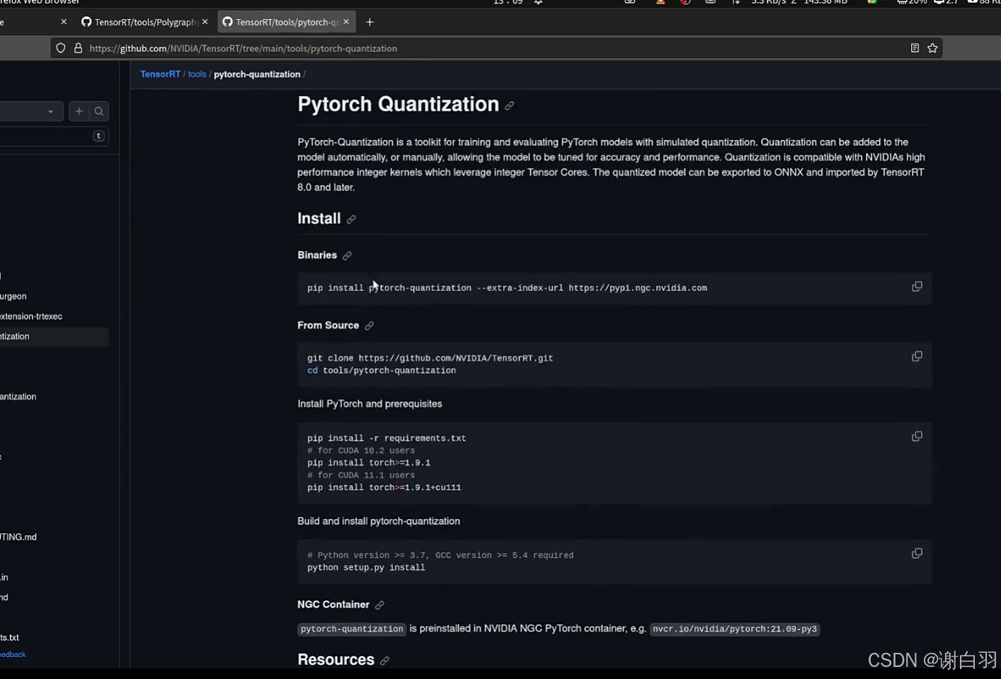Click the Binaries subheading
This screenshot has width=1001, height=679.
click(317, 256)
